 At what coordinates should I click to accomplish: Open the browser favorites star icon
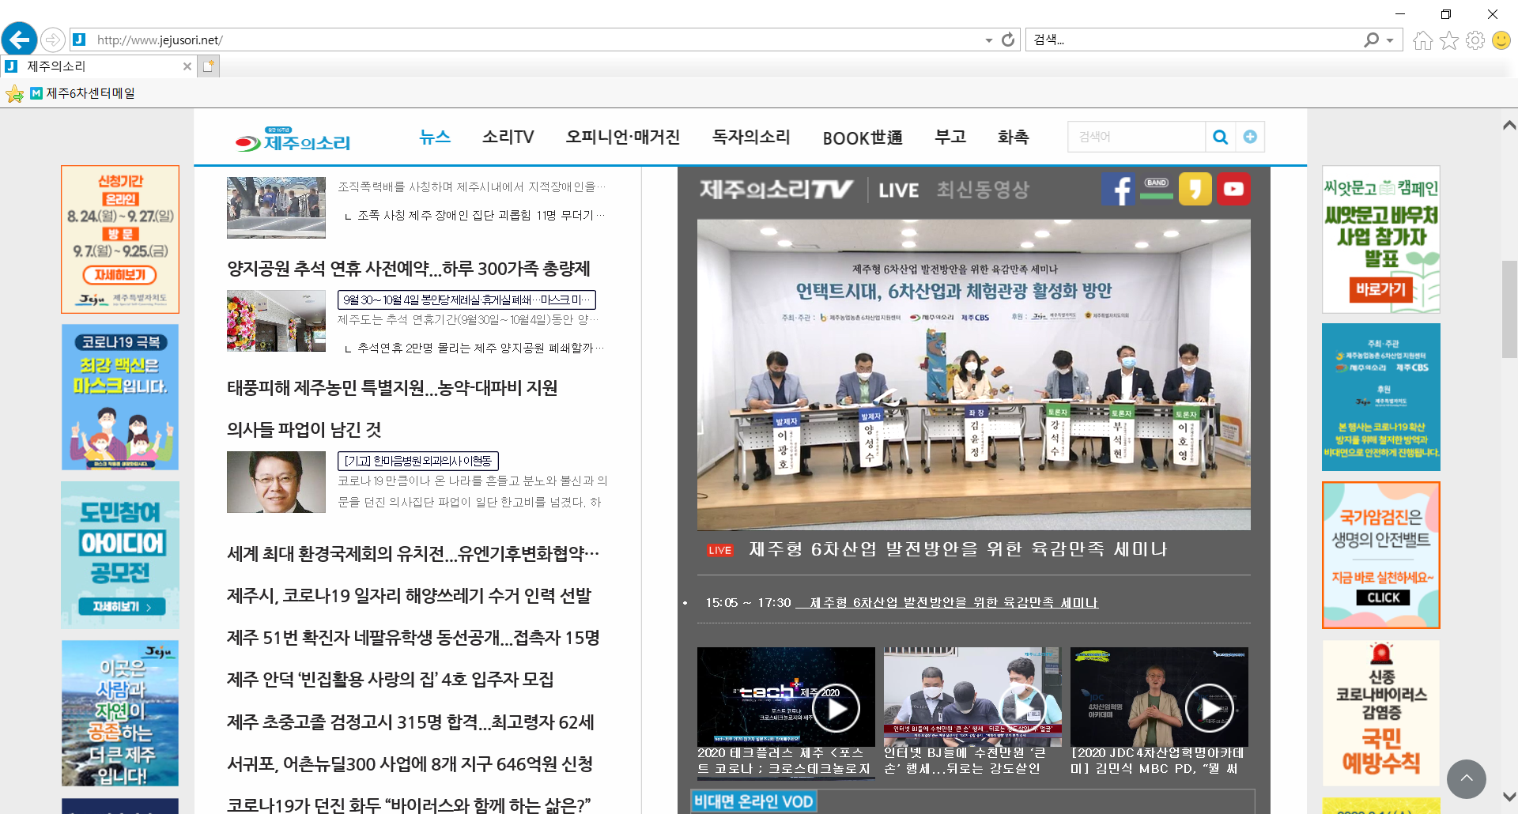pos(1448,40)
